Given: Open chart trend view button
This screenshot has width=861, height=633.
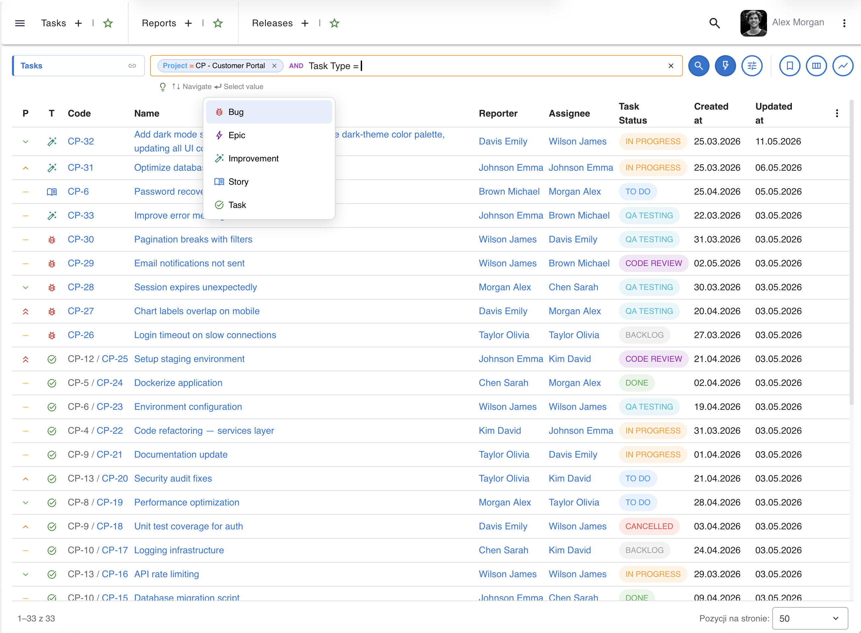Looking at the screenshot, I should 843,66.
